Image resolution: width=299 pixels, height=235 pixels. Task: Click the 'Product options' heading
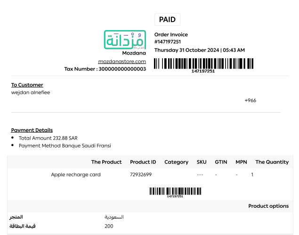[x=268, y=206]
